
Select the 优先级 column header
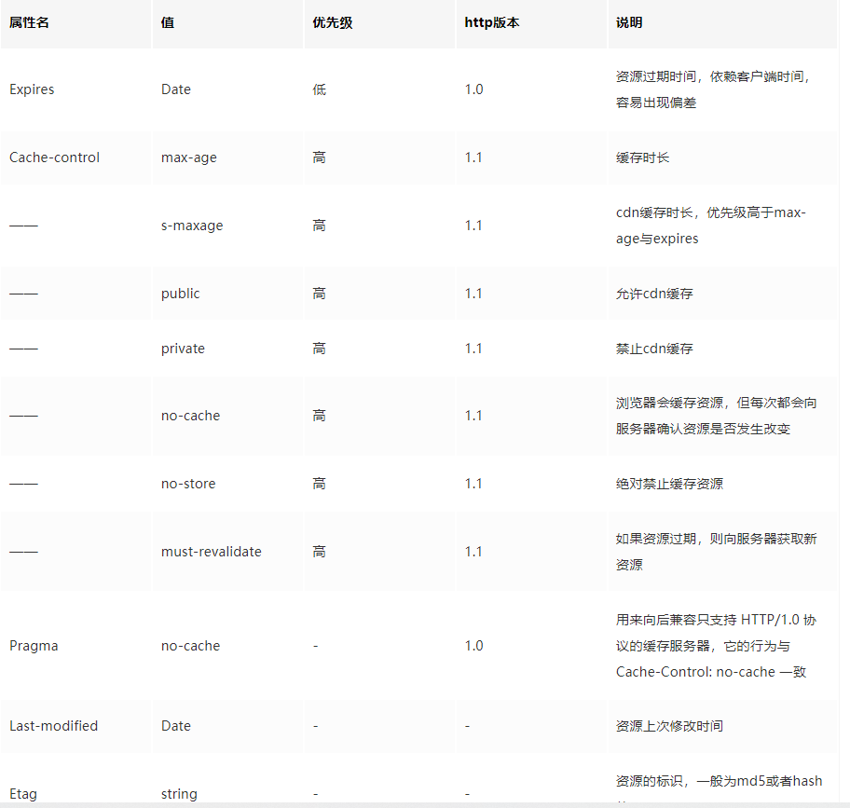pyautogui.click(x=333, y=22)
